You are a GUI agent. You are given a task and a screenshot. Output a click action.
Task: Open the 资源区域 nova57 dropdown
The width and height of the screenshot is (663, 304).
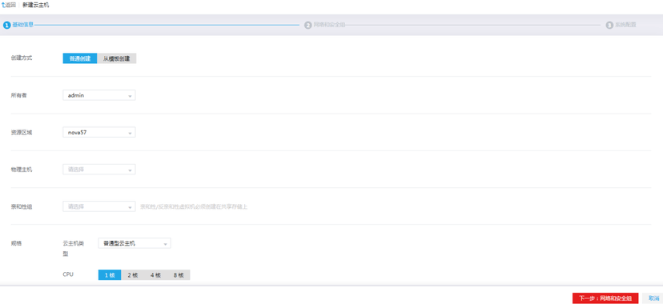pyautogui.click(x=99, y=132)
